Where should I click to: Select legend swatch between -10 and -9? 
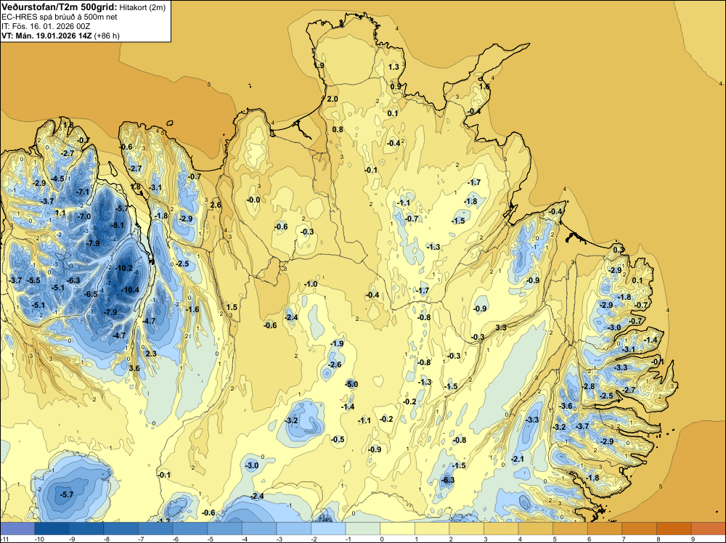click(x=52, y=528)
